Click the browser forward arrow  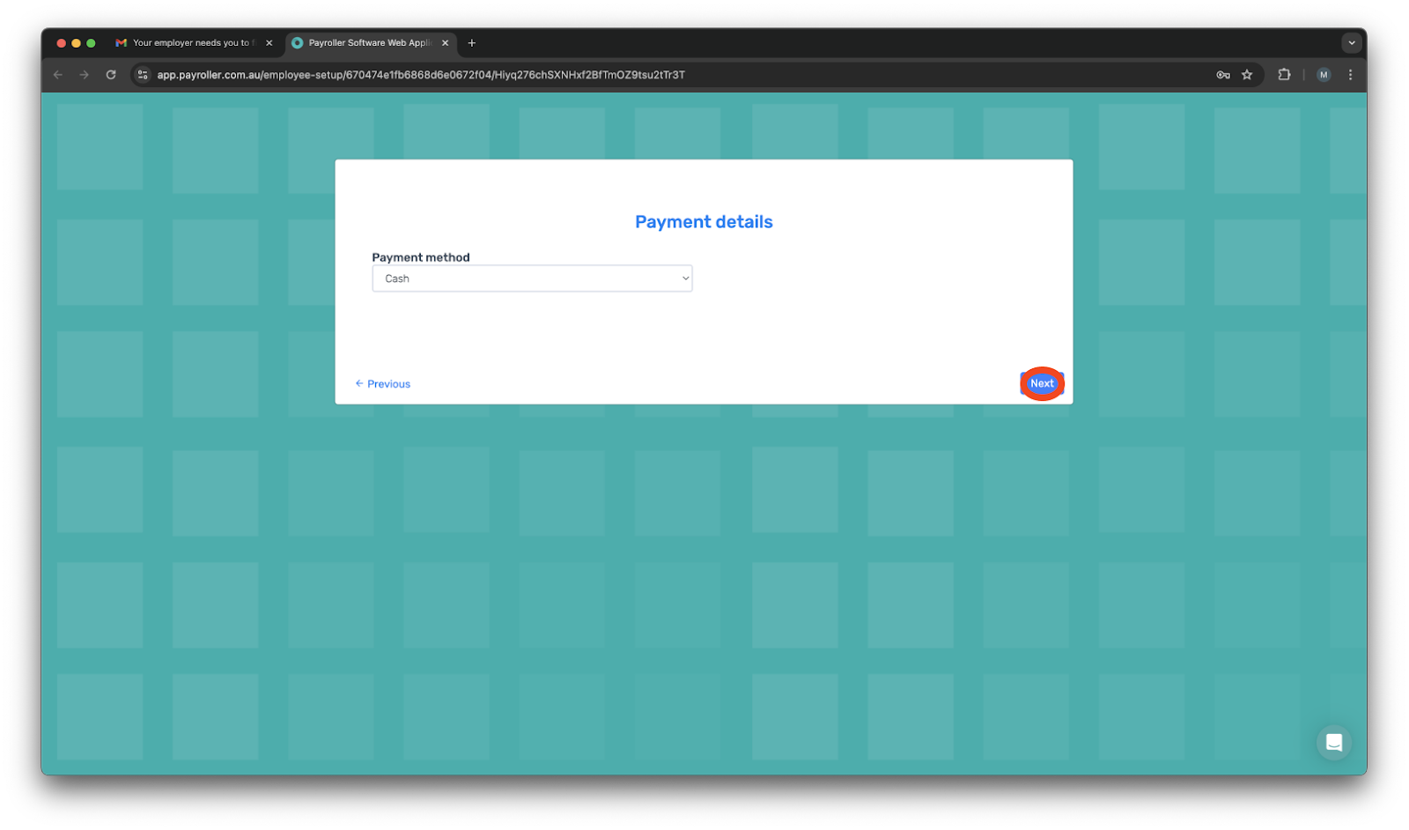point(85,75)
